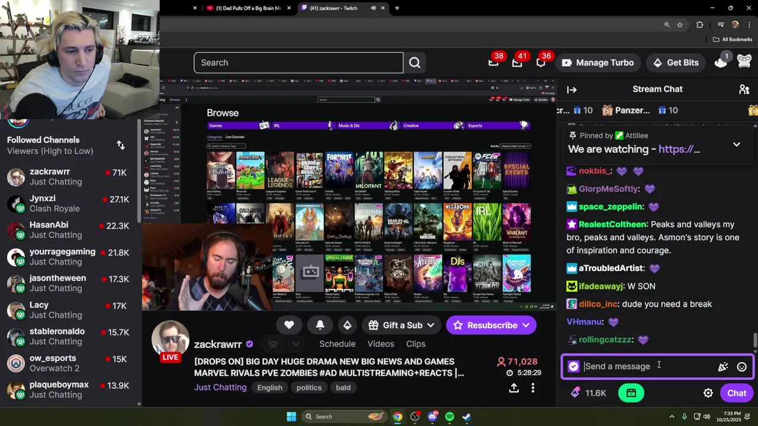The width and height of the screenshot is (758, 426).
Task: Open the whispers icon with 36 badge
Action: point(541,63)
